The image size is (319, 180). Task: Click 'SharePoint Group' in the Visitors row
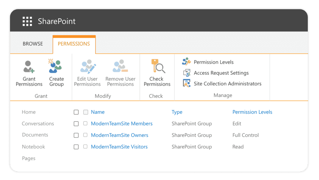click(x=192, y=147)
